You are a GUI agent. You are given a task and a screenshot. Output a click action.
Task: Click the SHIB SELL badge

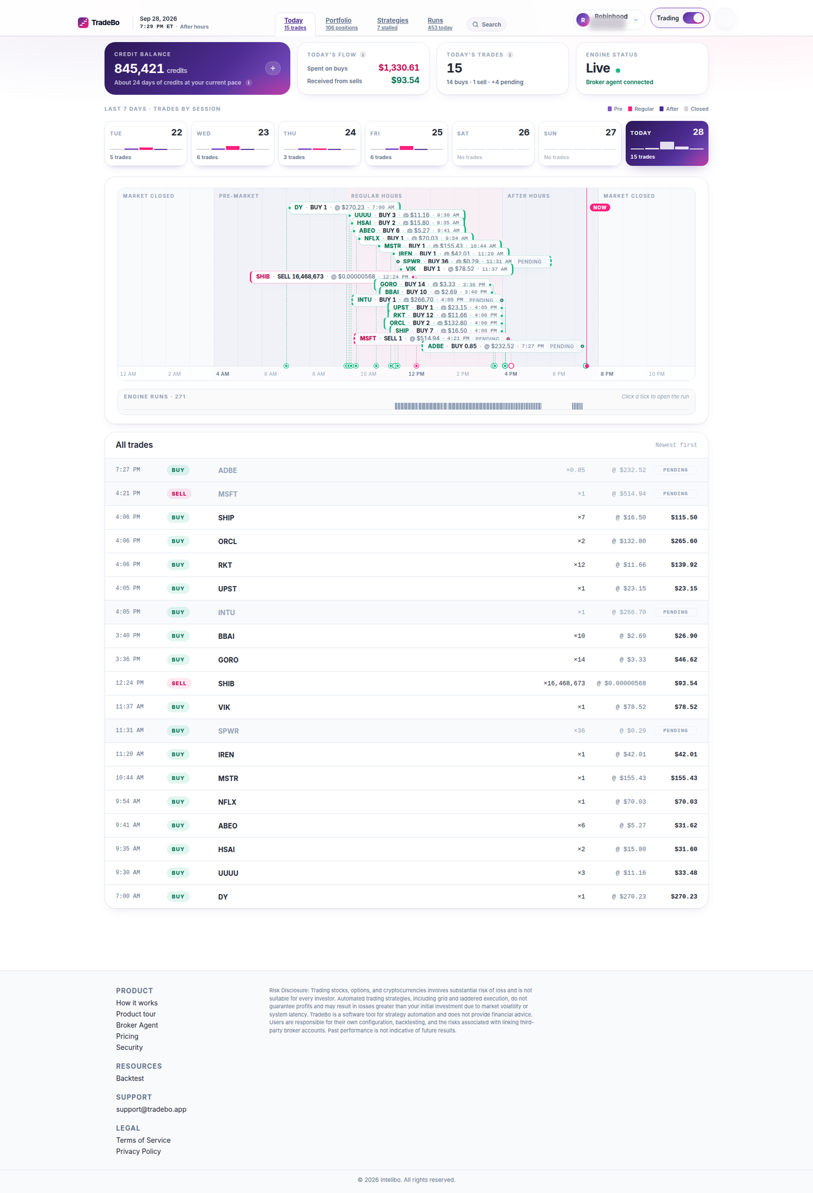tap(179, 683)
